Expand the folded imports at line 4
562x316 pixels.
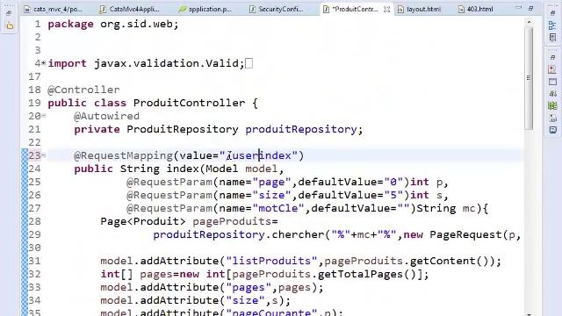pyautogui.click(x=43, y=63)
